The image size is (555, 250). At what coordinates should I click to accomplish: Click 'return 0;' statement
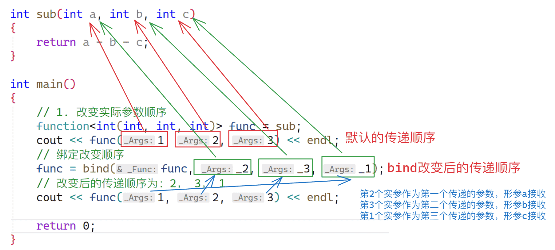(66, 226)
